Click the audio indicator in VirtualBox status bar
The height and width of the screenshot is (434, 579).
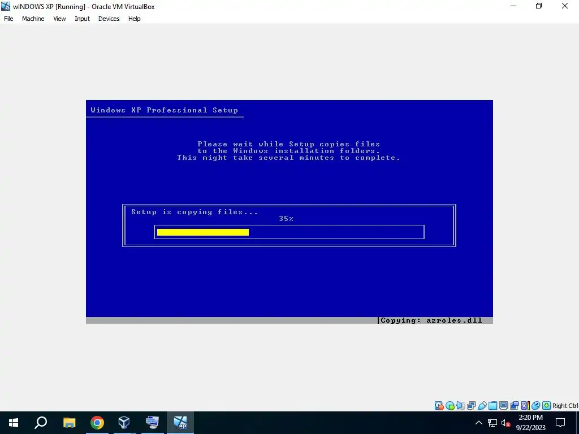coord(460,406)
